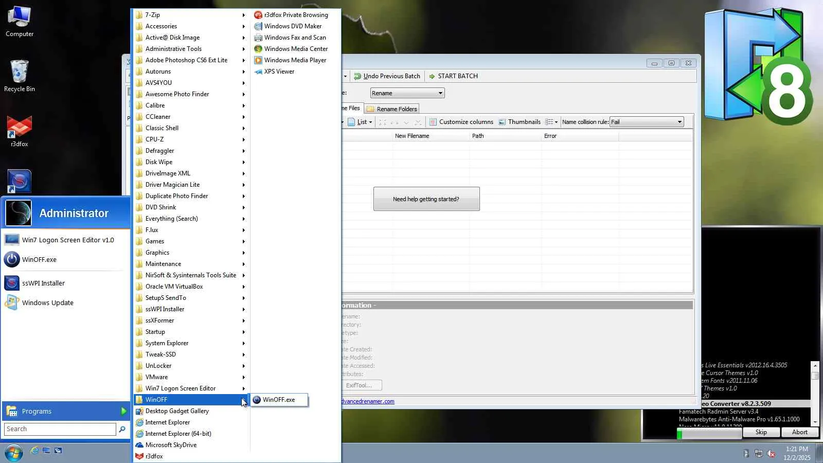
Task: Expand the Oracle VM VirtualBox folder
Action: (x=191, y=287)
